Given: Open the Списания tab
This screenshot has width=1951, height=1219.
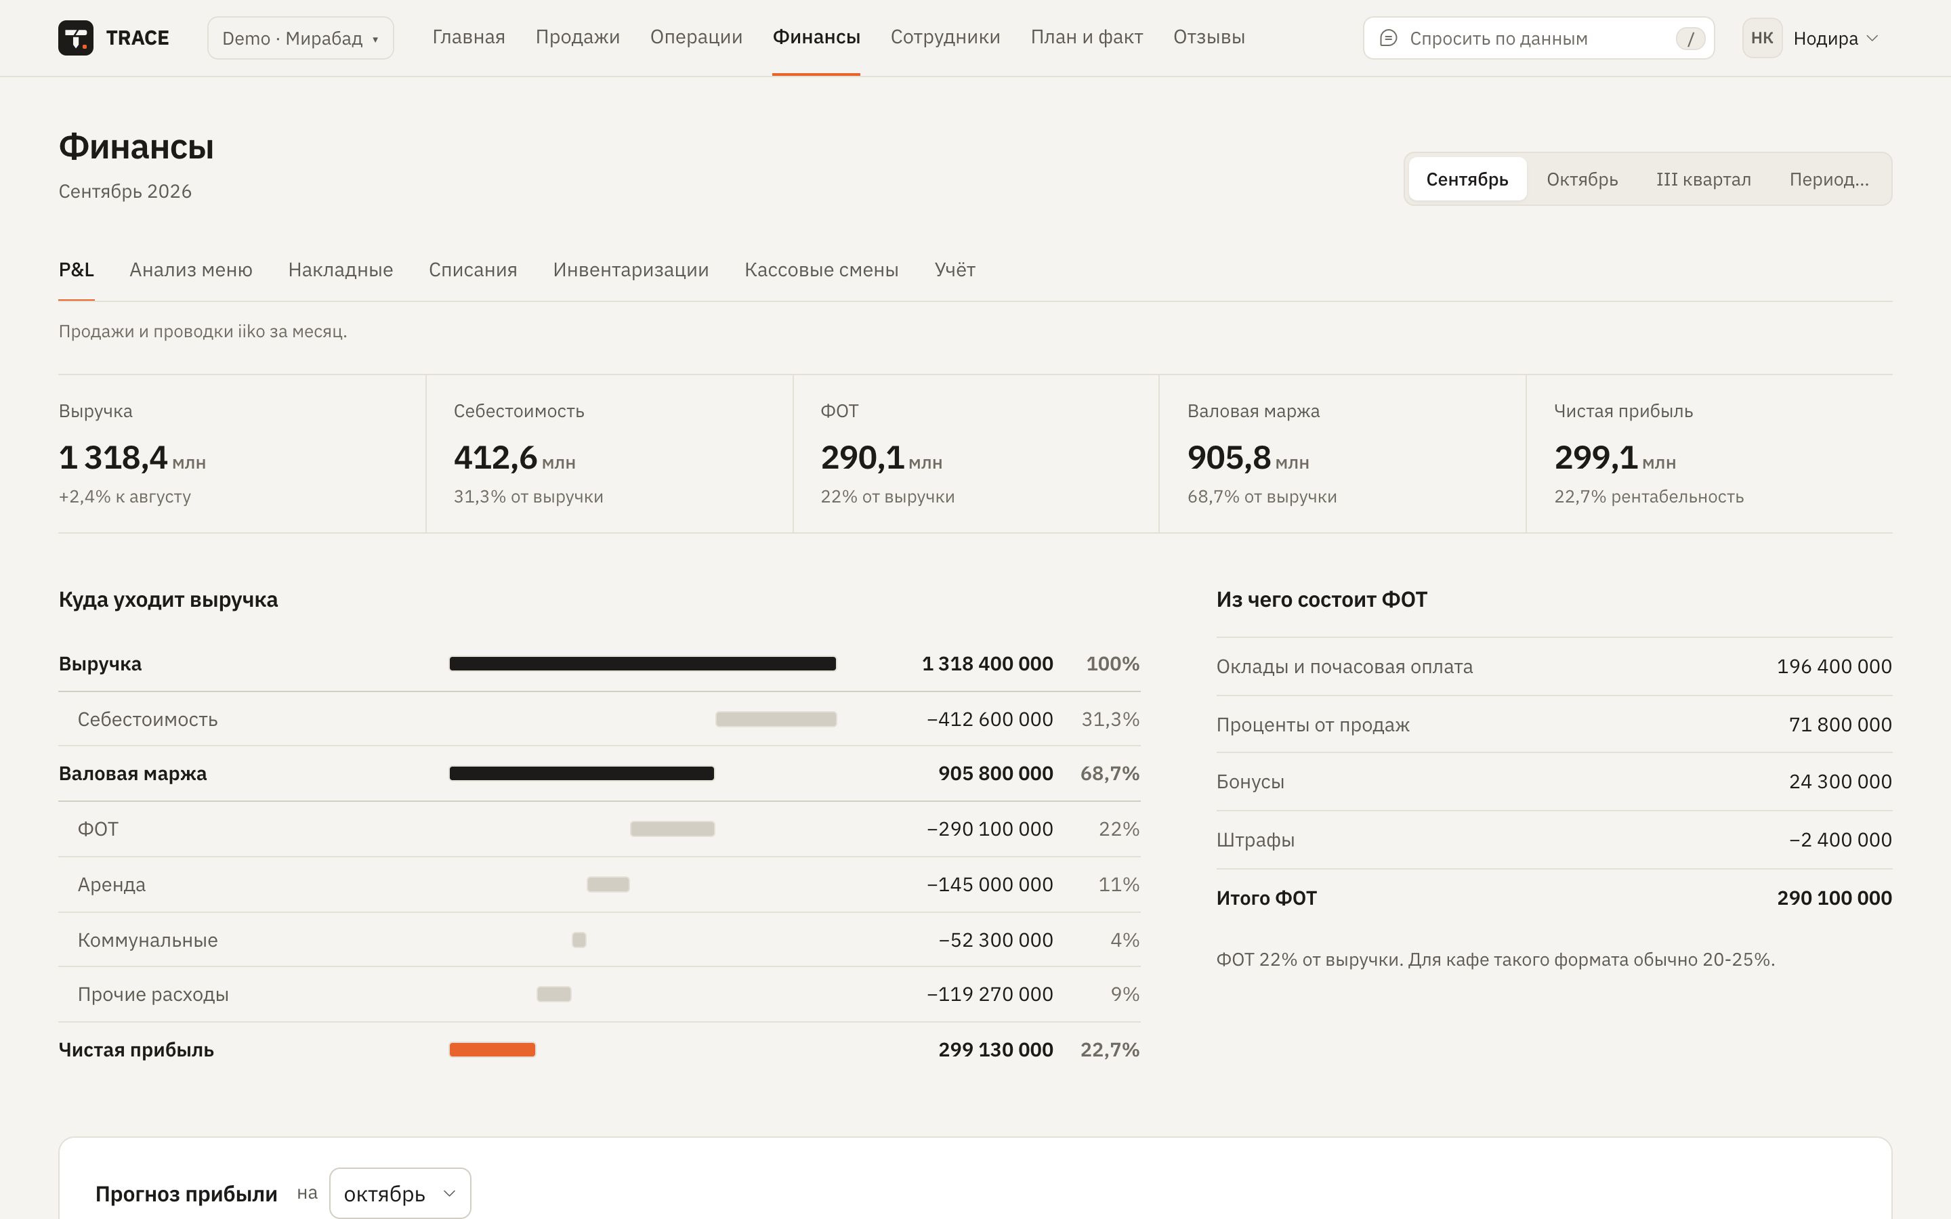Looking at the screenshot, I should 472,270.
